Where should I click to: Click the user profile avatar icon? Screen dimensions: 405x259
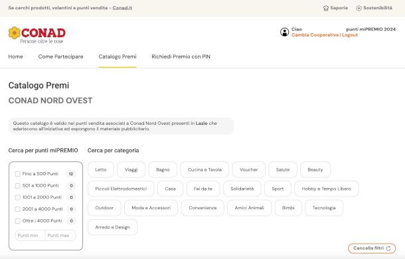(284, 32)
